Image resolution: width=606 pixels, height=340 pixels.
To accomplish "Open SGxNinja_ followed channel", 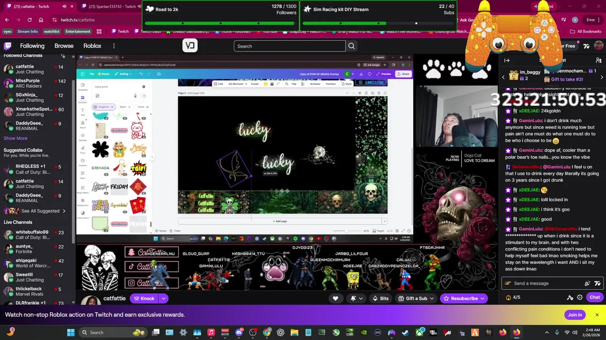I will (x=37, y=97).
